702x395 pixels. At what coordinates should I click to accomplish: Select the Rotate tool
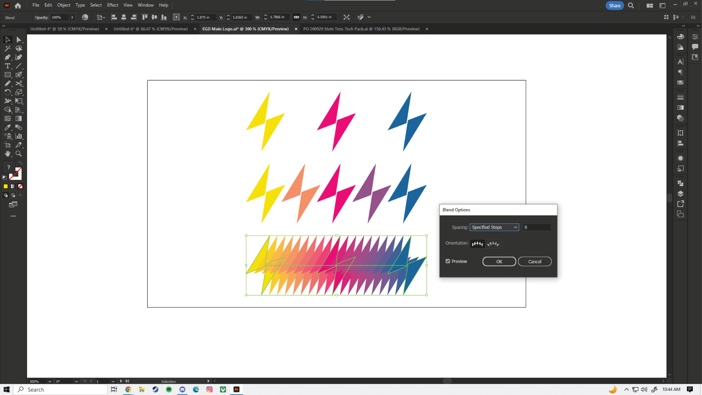click(8, 92)
